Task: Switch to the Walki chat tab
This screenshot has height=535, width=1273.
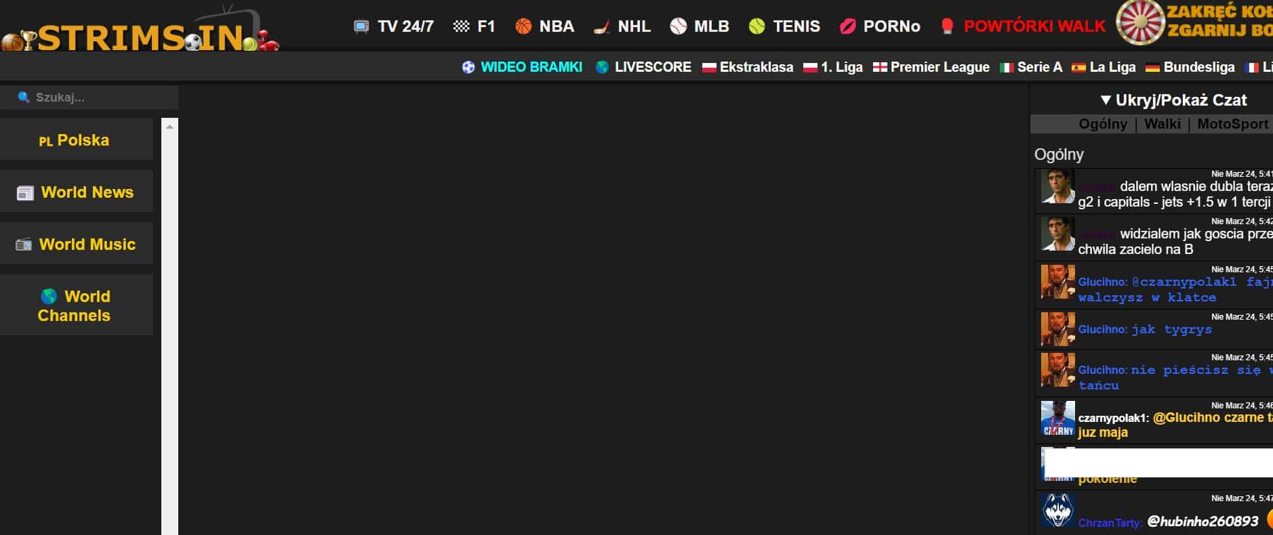Action: pos(1162,124)
